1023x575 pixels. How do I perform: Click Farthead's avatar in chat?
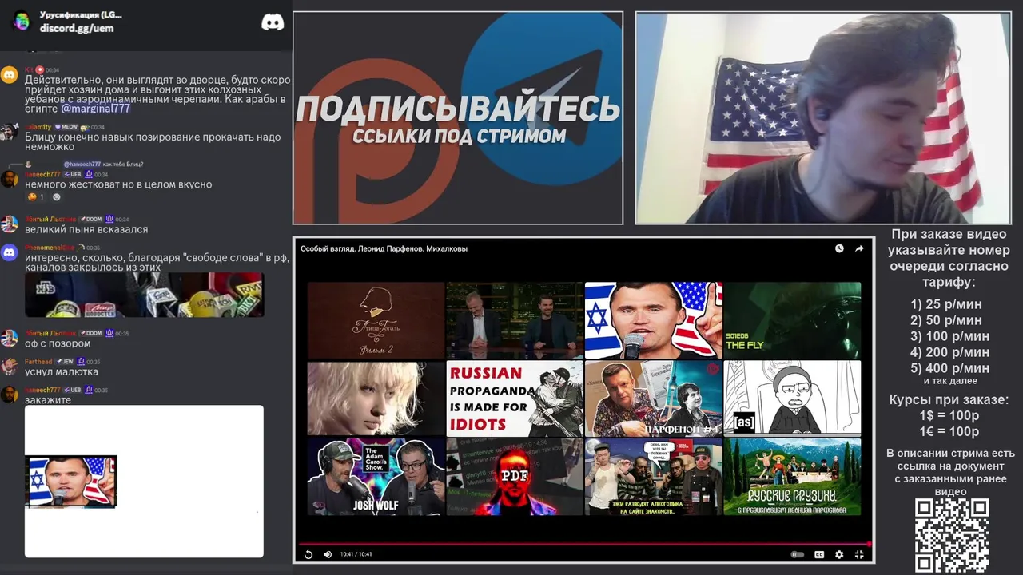10,367
